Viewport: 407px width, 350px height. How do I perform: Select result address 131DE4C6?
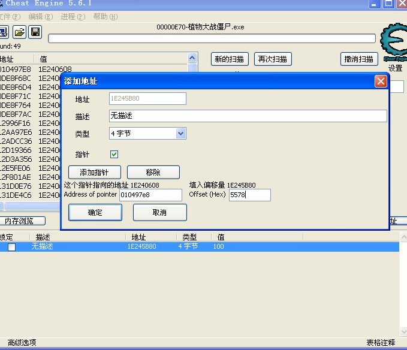16,195
